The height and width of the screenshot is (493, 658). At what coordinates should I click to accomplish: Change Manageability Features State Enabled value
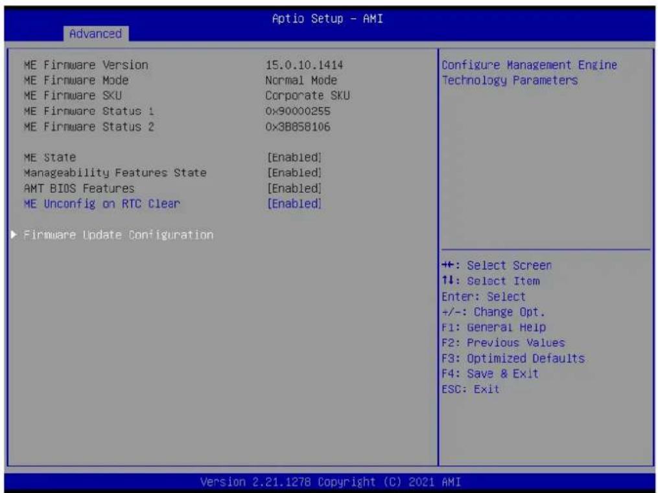[294, 173]
